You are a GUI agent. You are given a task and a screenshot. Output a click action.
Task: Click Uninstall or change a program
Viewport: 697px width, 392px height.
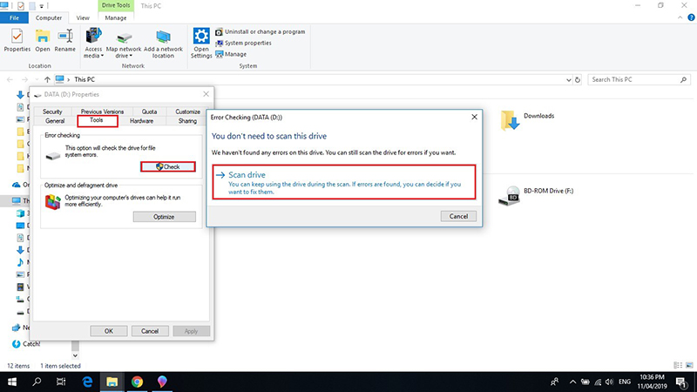click(261, 32)
